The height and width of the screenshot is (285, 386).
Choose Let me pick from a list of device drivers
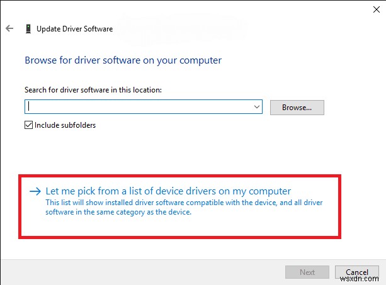click(168, 191)
